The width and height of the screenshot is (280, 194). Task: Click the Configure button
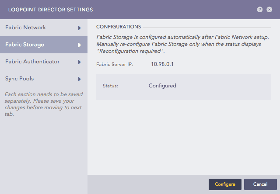coord(225,184)
